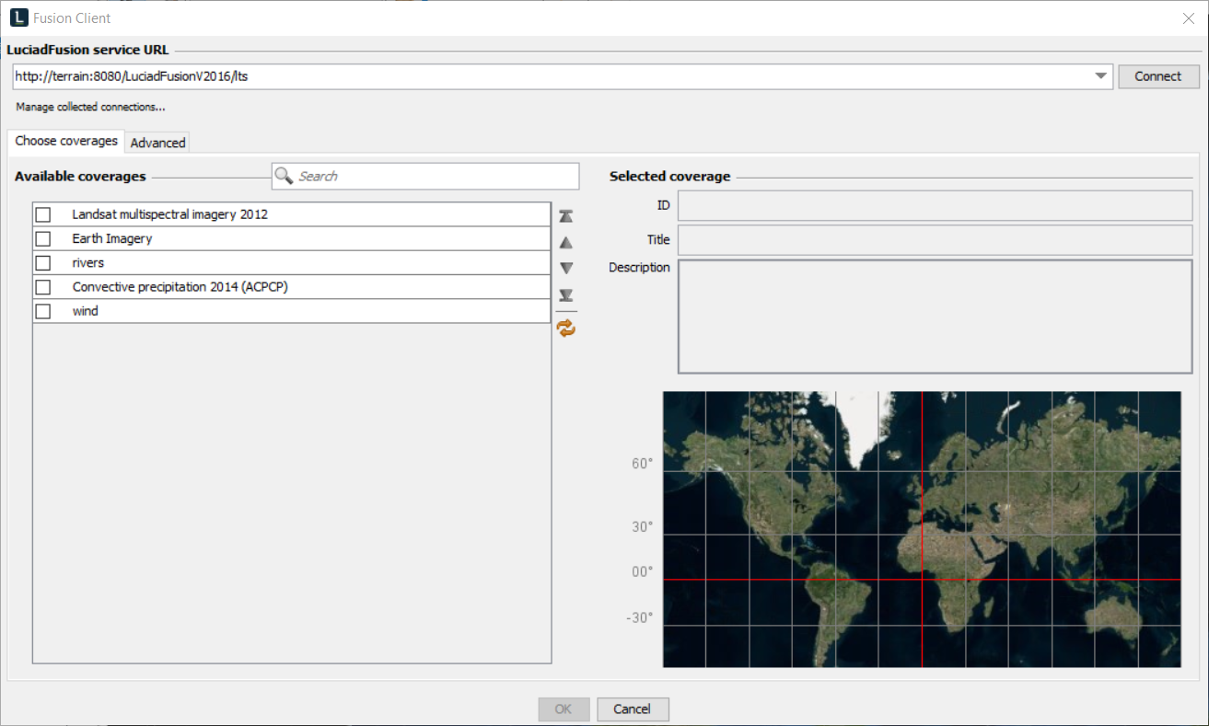Refresh coverages with orange arrows icon

point(566,328)
